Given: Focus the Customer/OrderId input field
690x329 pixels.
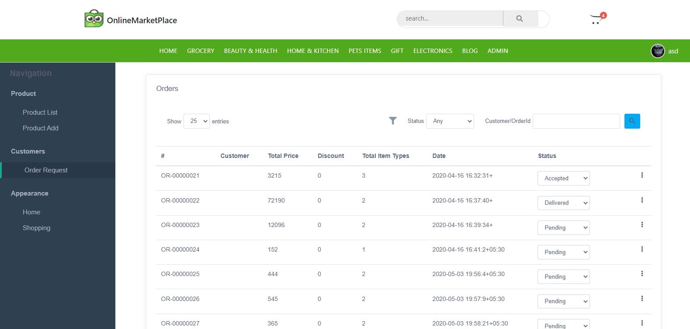Looking at the screenshot, I should click(x=576, y=121).
